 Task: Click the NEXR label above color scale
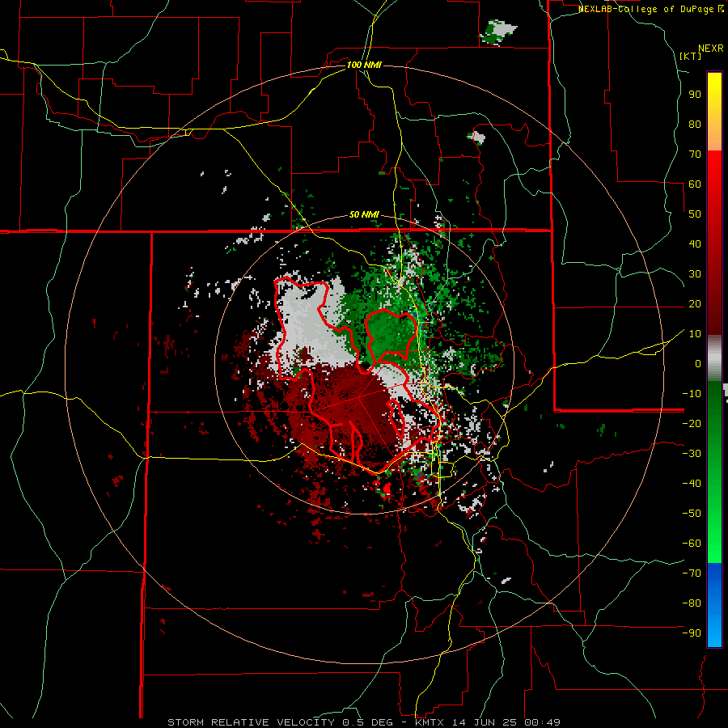tap(711, 49)
